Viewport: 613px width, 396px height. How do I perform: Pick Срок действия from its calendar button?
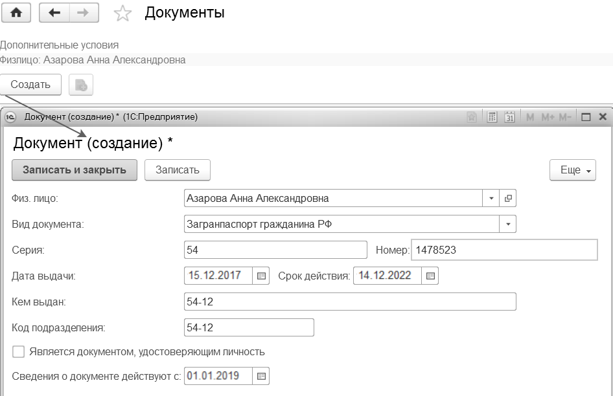coord(431,276)
